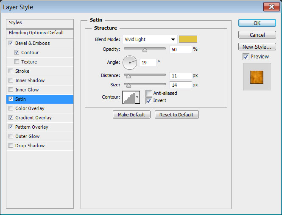The width and height of the screenshot is (282, 215).
Task: Open the Styles section header
Action: coord(15,22)
